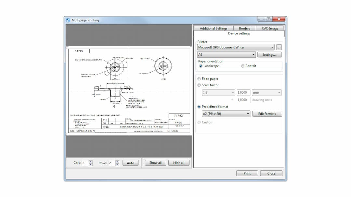351x197 pixels.
Task: Click the Print button
Action: tap(247, 173)
